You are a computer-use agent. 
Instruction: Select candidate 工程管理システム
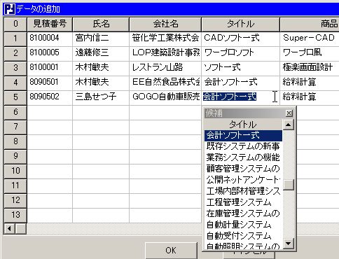pyautogui.click(x=243, y=202)
